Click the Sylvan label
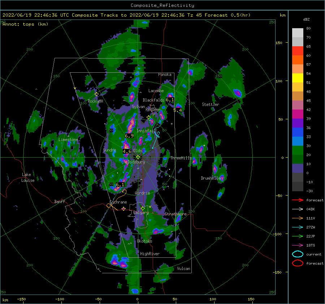Screen dimensions: 325x304 pyautogui.click(x=138, y=107)
